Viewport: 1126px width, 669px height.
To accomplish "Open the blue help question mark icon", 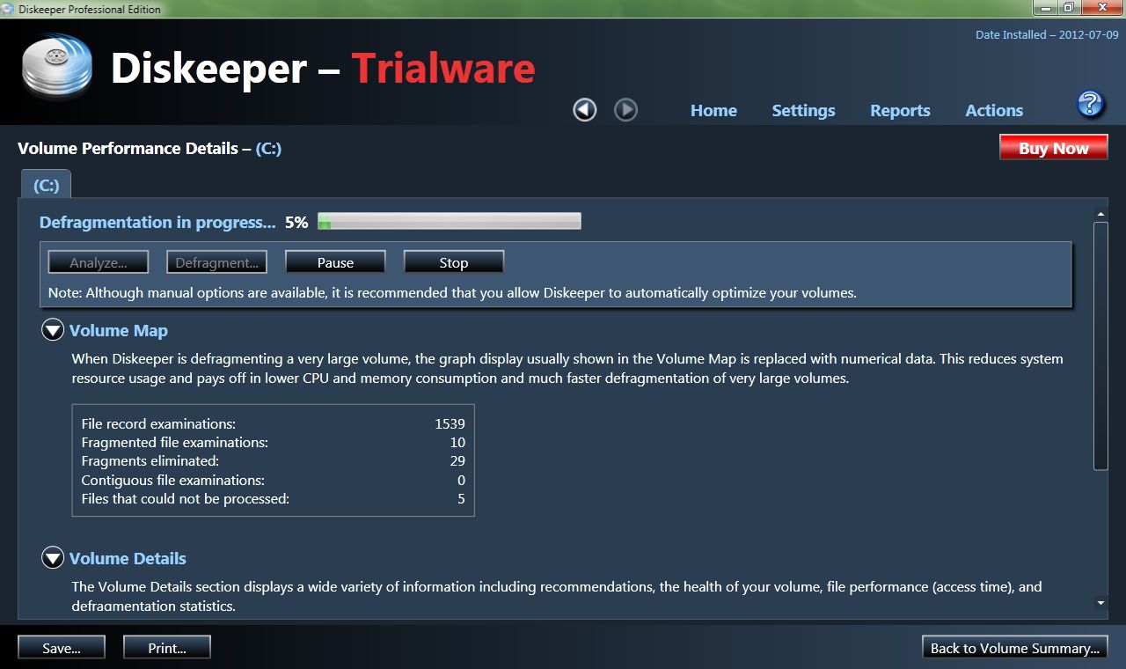I will pyautogui.click(x=1090, y=104).
